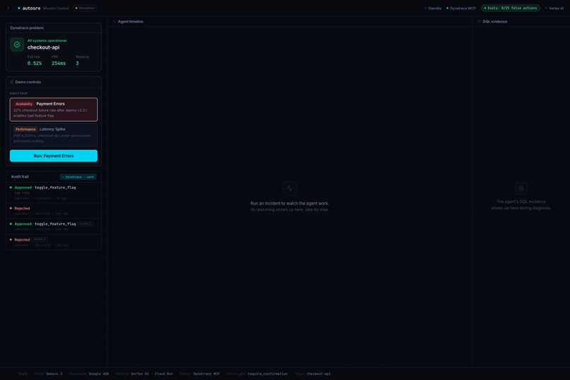Open the first Rejected audit entry

pyautogui.click(x=54, y=211)
